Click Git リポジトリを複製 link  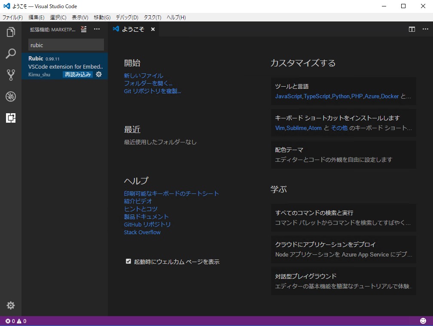point(152,91)
